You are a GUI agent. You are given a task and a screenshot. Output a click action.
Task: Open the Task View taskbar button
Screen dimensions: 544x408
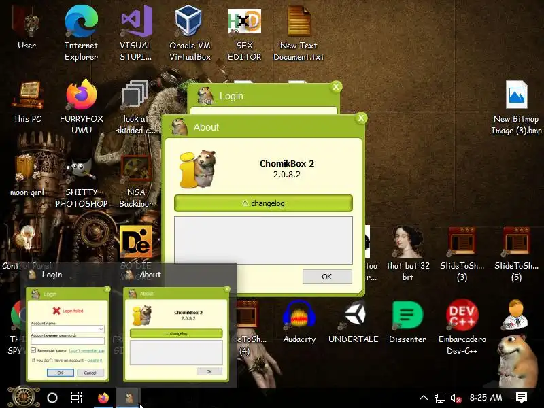77,398
